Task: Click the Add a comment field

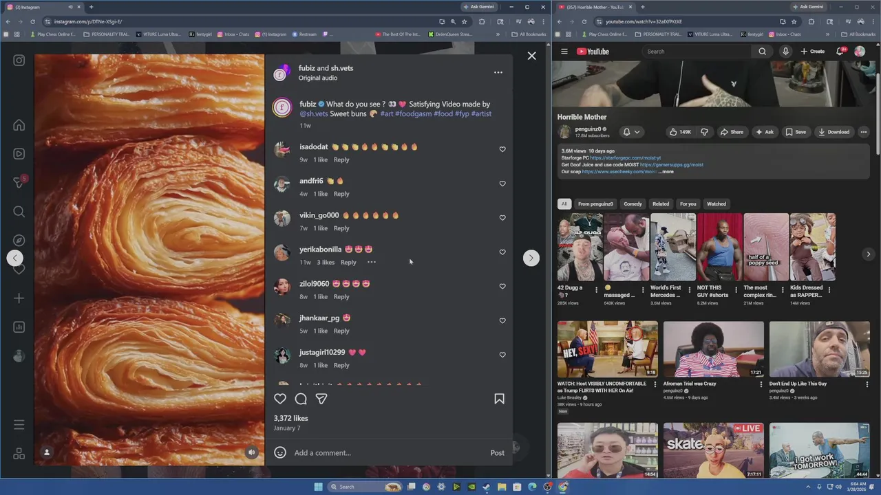Action: pyautogui.click(x=389, y=453)
